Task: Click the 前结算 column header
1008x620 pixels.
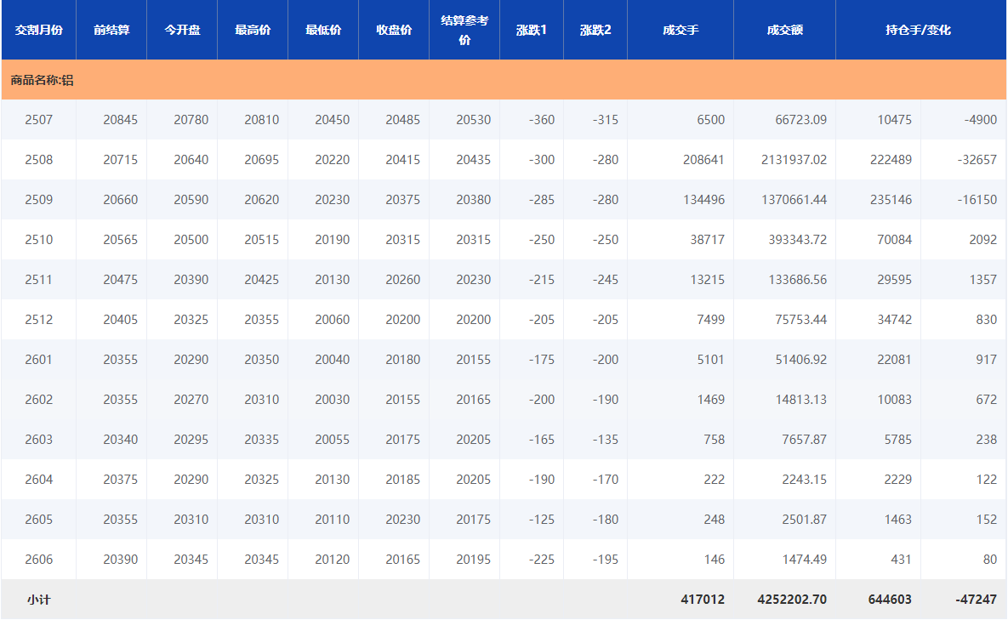Action: click(x=111, y=30)
